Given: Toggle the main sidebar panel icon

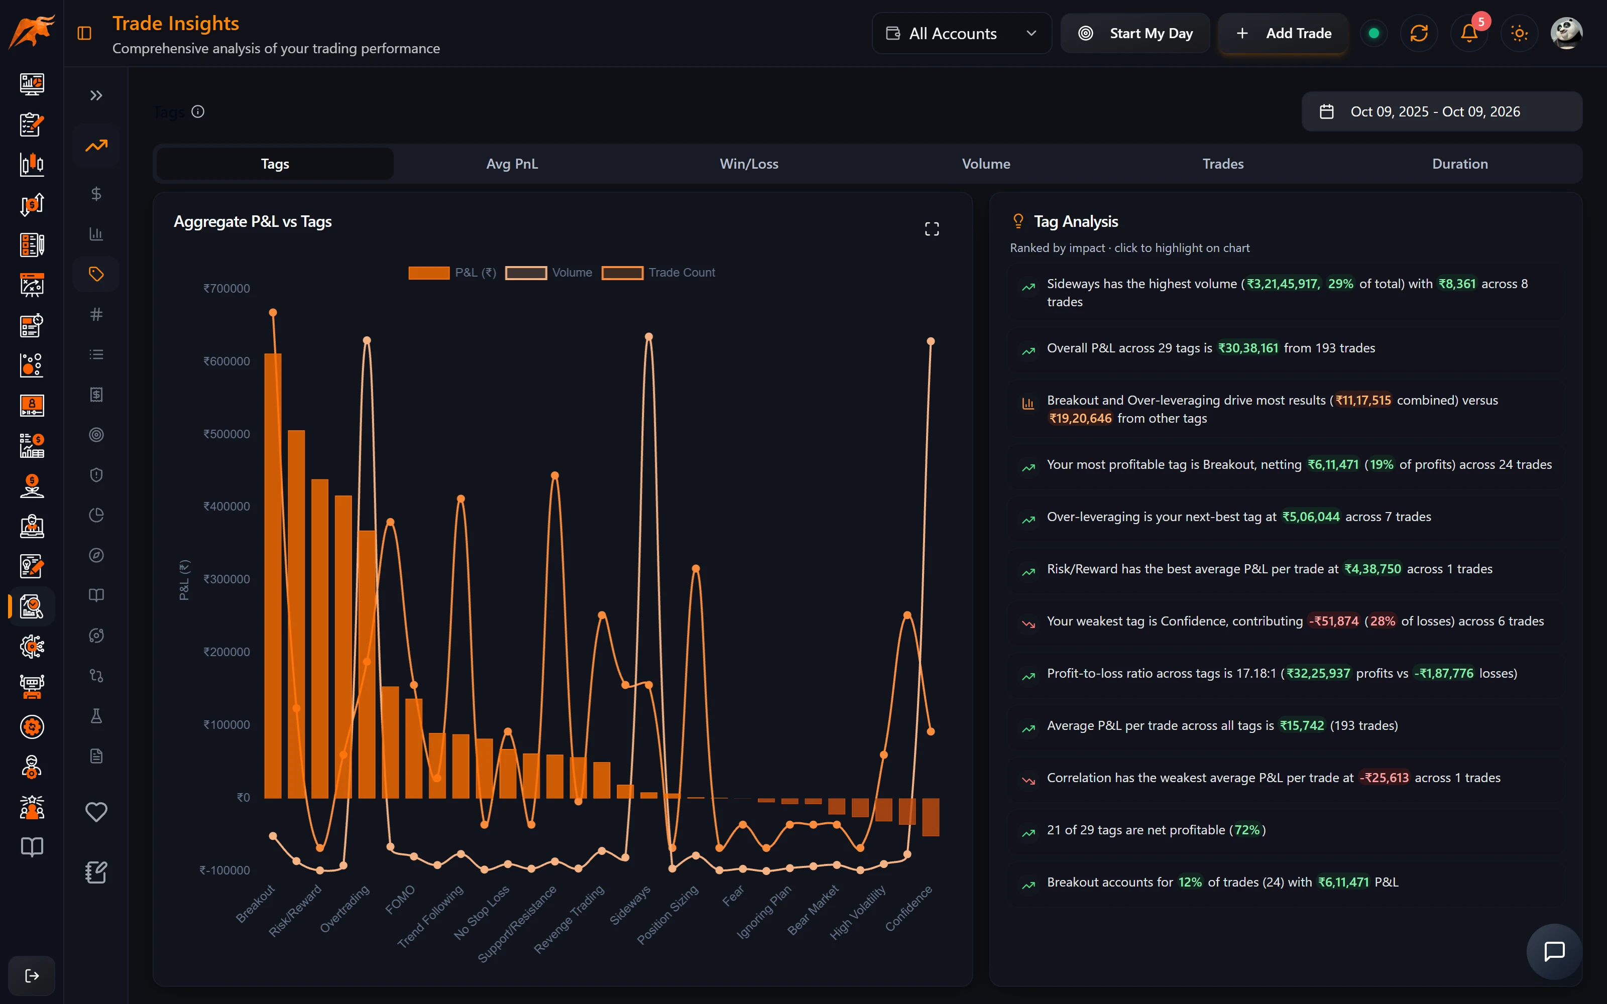Looking at the screenshot, I should click(x=84, y=33).
